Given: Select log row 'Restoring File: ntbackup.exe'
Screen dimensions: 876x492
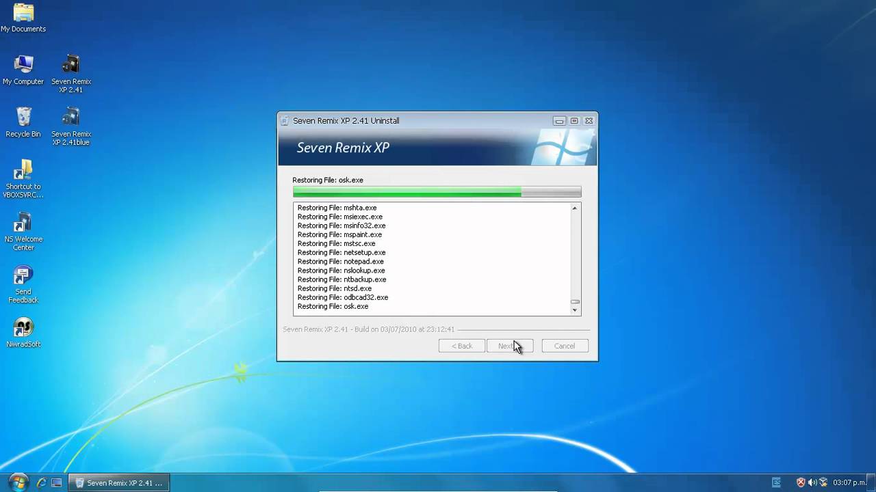Looking at the screenshot, I should (x=342, y=279).
